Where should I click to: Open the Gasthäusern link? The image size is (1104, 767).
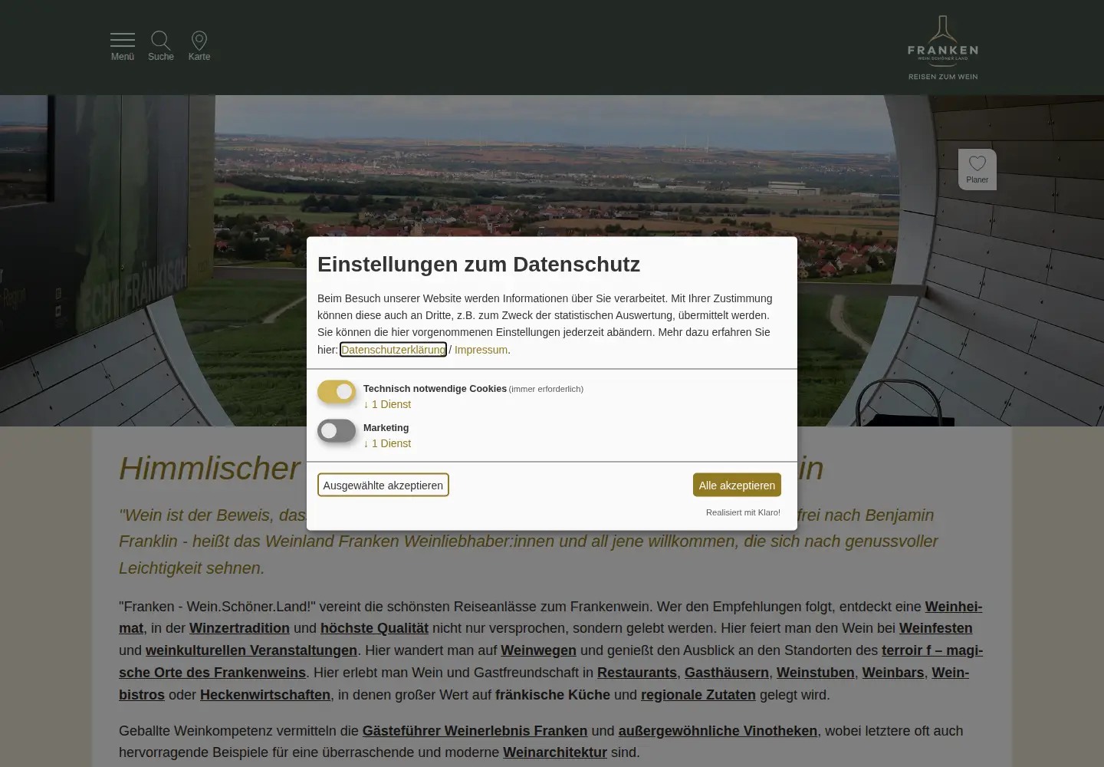coord(727,673)
